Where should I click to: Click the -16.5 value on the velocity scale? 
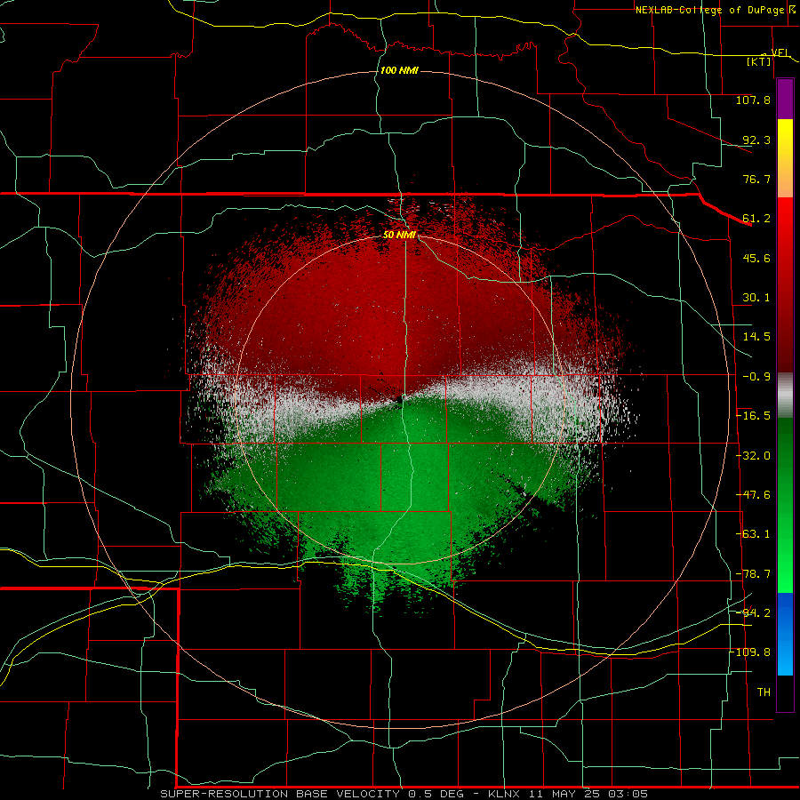click(753, 416)
